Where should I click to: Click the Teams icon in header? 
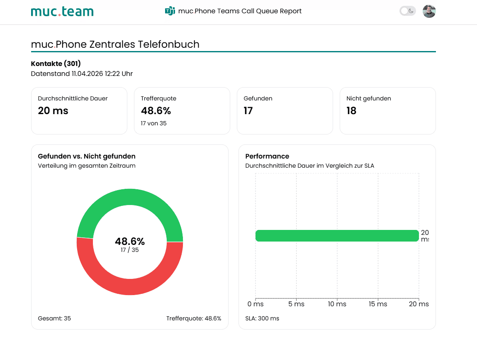[170, 11]
